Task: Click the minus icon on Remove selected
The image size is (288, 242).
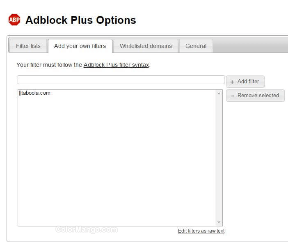Action: (232, 96)
